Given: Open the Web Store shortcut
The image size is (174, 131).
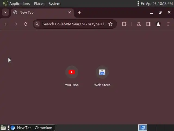Looking at the screenshot, I should (102, 76).
